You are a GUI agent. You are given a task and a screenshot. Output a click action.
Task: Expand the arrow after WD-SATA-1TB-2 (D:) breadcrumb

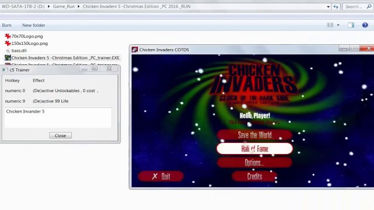(49, 6)
